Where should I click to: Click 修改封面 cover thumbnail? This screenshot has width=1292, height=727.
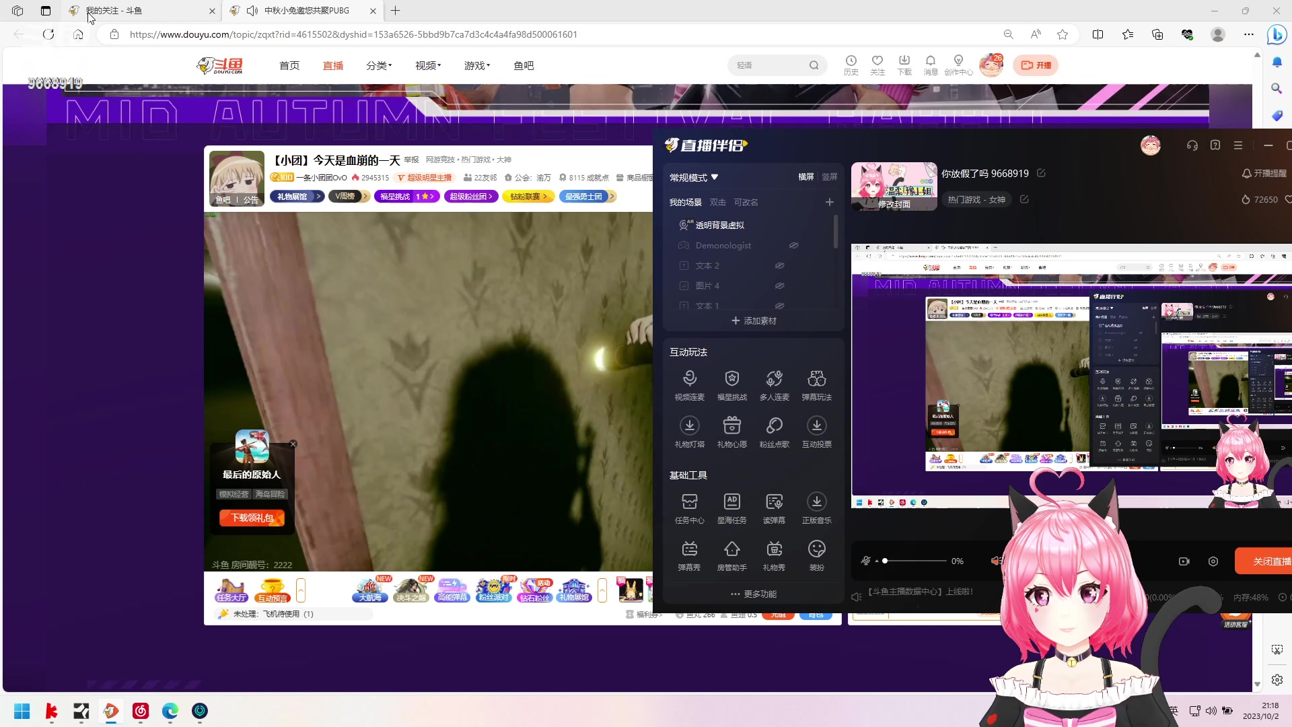(x=894, y=186)
